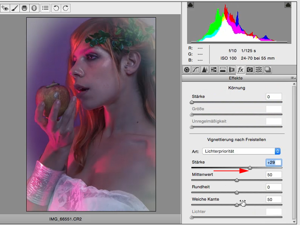Click the 1/125 s shutter readout

point(249,51)
